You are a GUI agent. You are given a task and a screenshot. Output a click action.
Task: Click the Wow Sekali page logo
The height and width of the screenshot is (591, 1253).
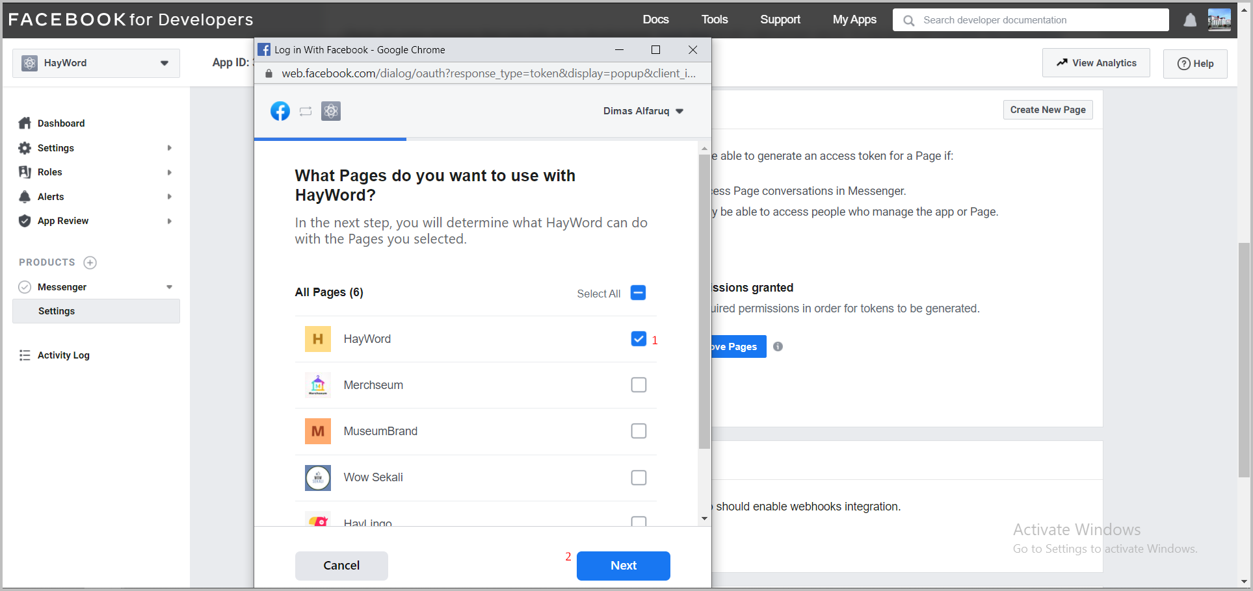(318, 477)
